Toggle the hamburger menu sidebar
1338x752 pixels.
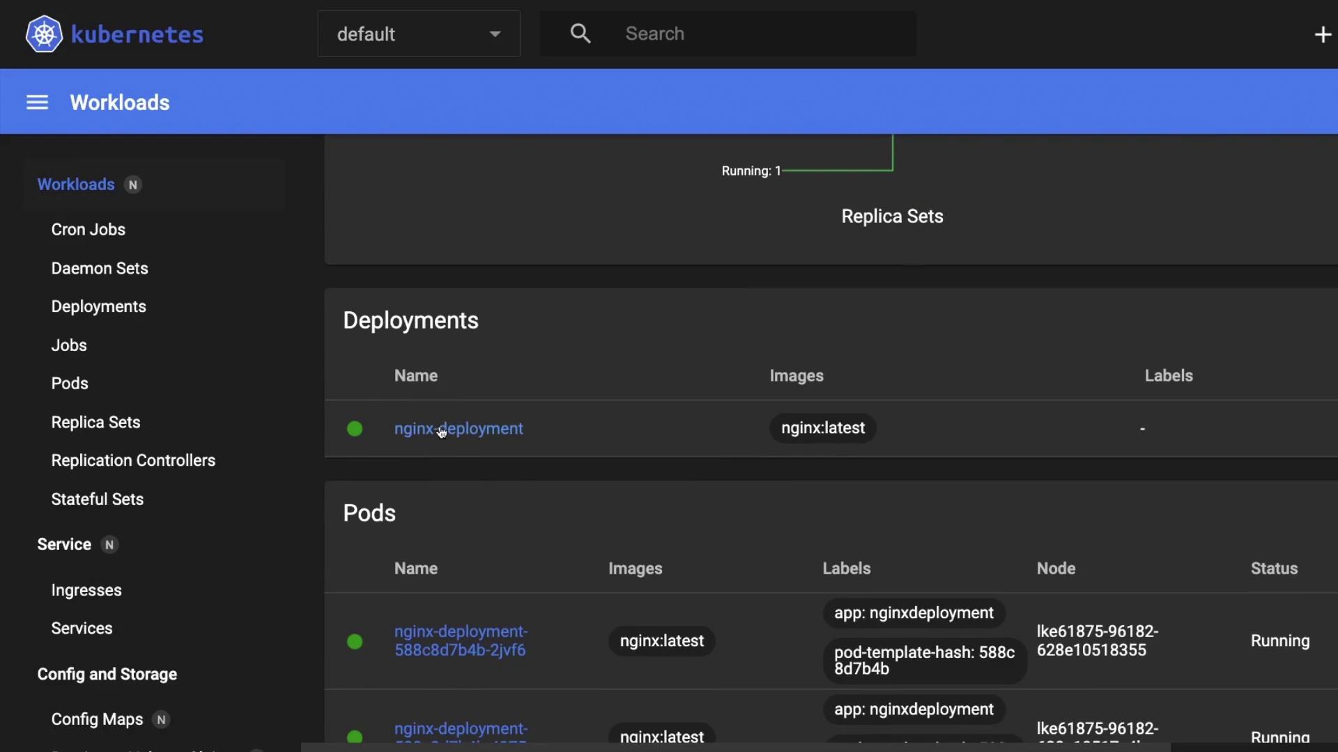pyautogui.click(x=37, y=103)
